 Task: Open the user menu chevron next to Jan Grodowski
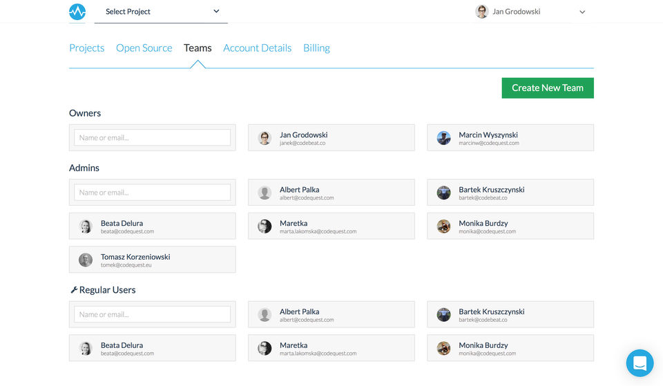(x=582, y=12)
